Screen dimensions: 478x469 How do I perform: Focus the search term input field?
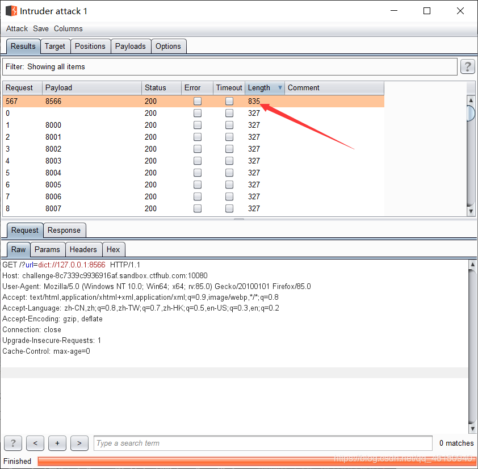[x=263, y=443]
